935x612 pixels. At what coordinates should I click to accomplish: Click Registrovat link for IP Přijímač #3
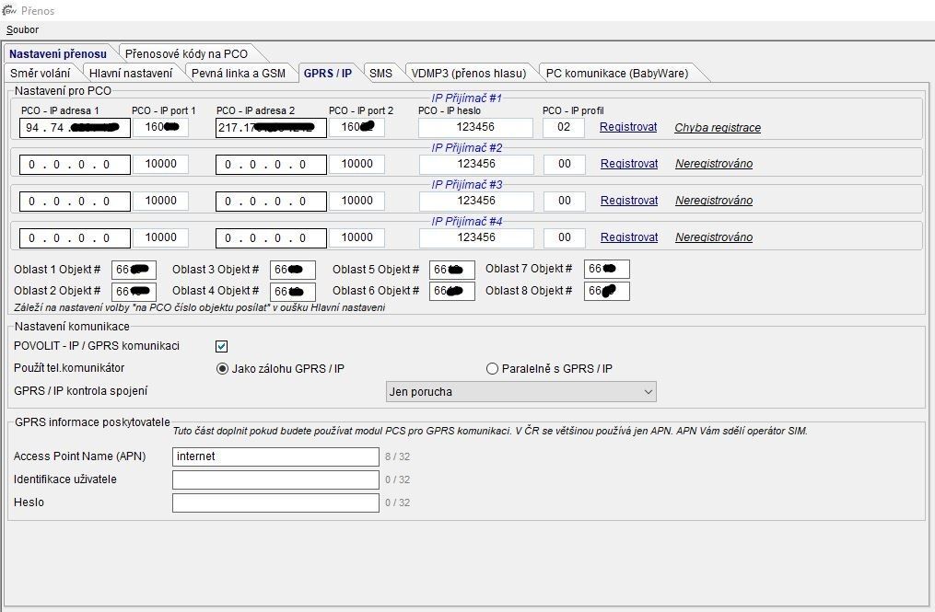click(x=629, y=201)
